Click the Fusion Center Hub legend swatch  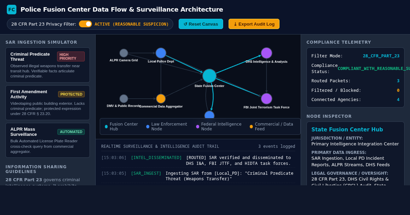[x=106, y=127]
